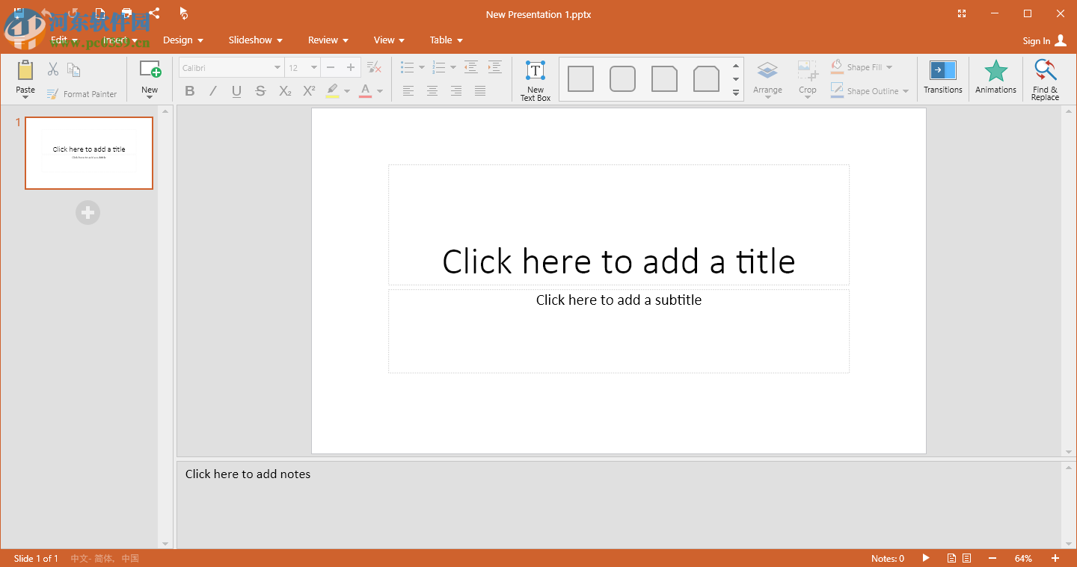
Task: Select the Crop tool
Action: [x=807, y=78]
